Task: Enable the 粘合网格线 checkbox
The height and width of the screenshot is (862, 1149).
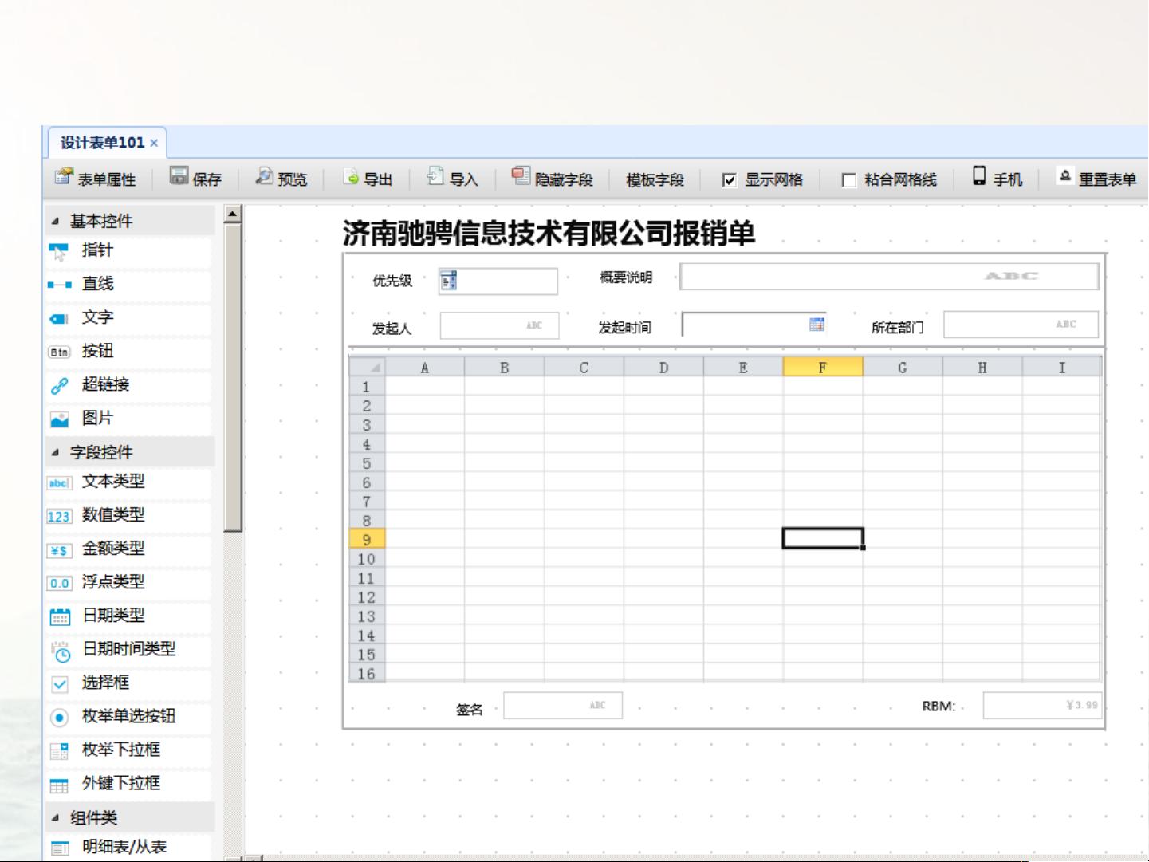Action: (x=848, y=180)
